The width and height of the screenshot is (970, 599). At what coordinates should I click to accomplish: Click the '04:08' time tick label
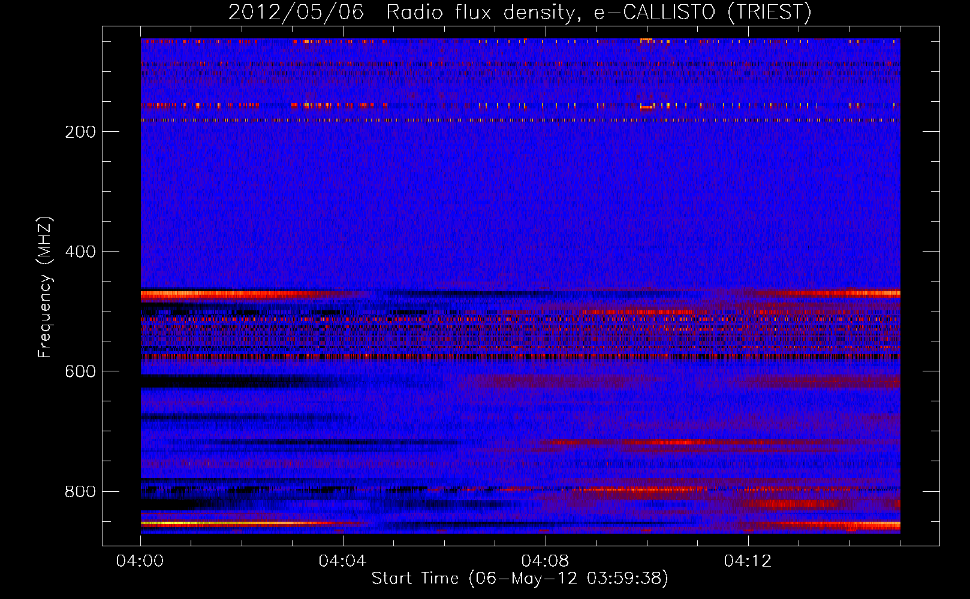coord(545,561)
